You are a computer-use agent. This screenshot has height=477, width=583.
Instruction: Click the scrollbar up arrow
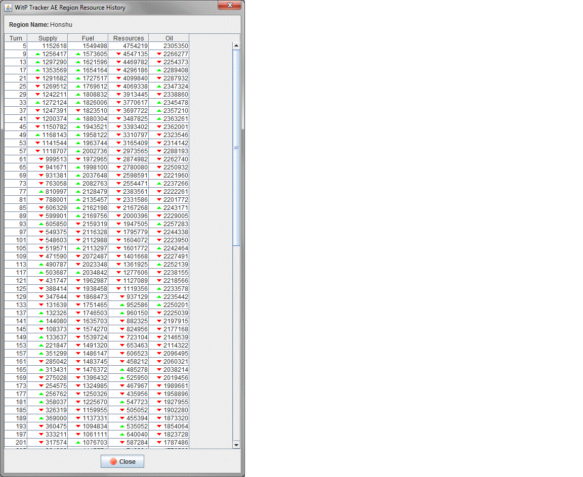236,46
